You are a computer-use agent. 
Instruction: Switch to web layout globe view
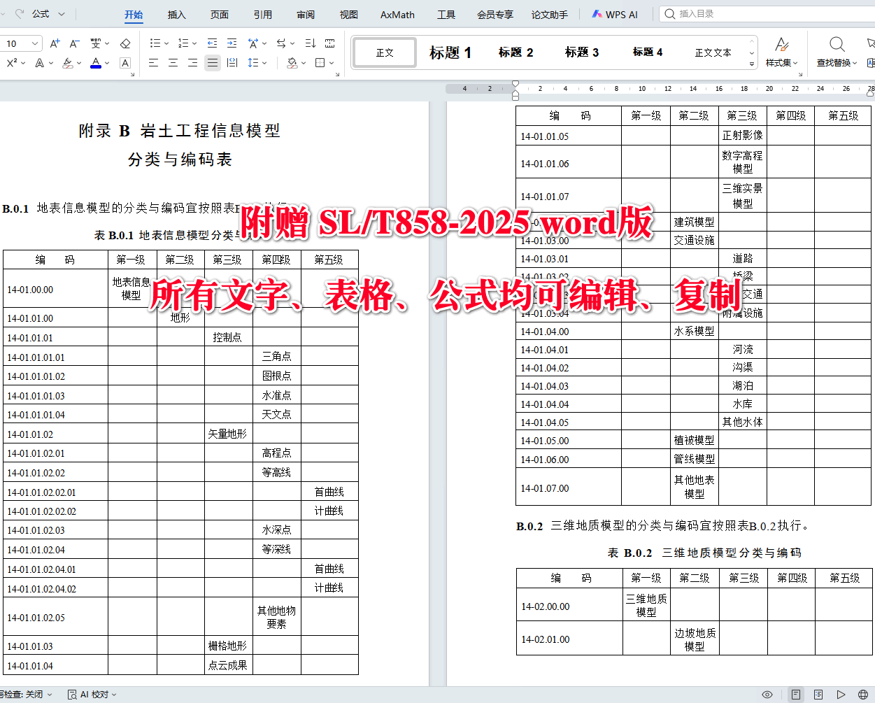tap(863, 695)
